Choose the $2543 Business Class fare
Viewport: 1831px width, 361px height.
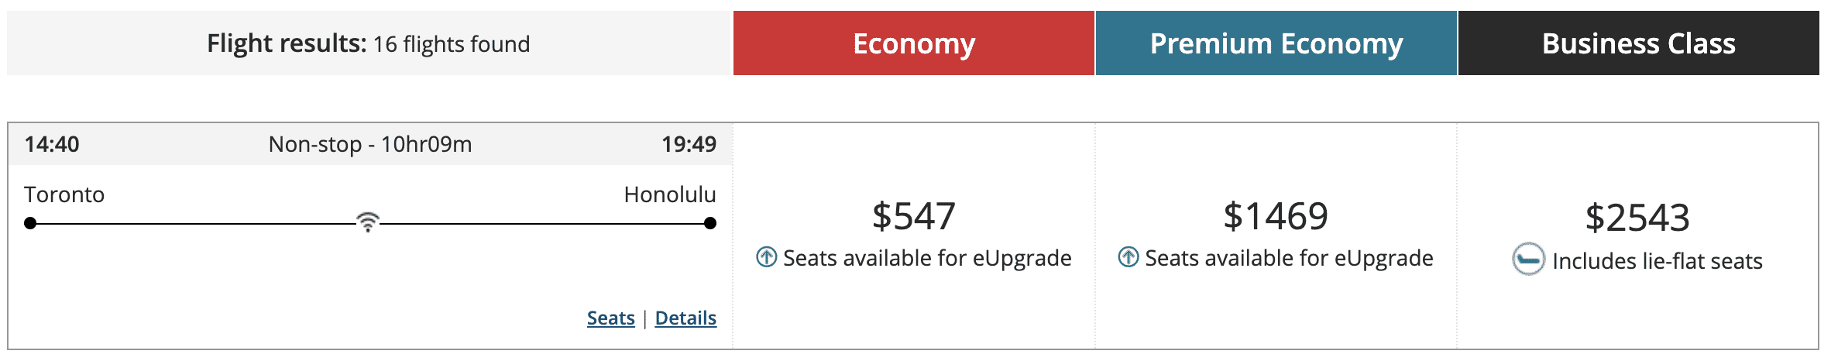[1637, 218]
